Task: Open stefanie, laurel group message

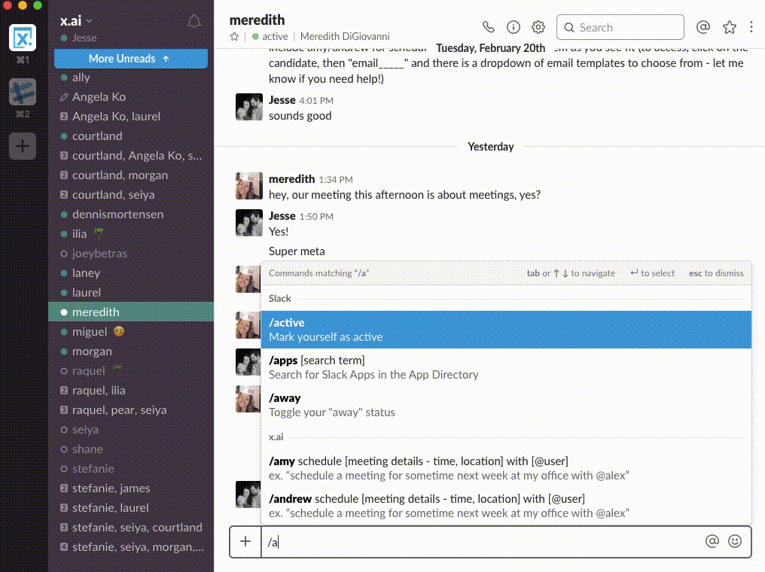Action: [131, 507]
